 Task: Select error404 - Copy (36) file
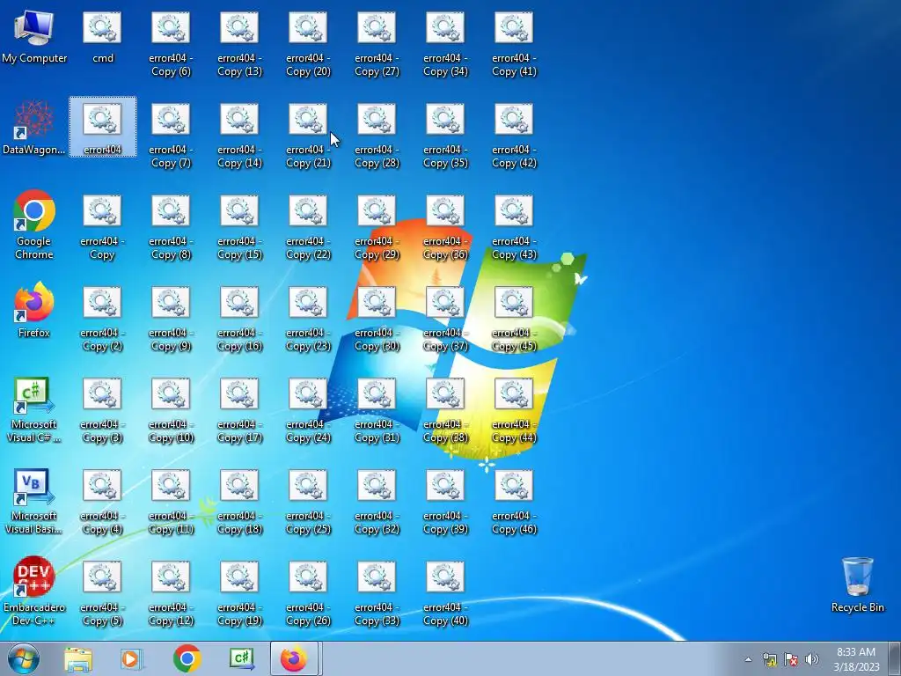tap(445, 228)
